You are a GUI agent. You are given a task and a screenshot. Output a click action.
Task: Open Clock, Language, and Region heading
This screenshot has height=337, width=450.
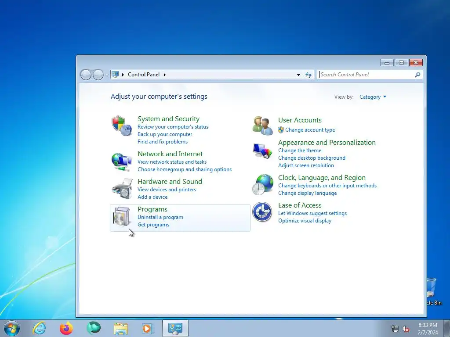point(322,178)
